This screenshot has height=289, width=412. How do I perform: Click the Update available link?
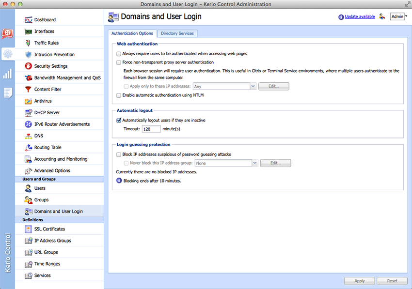360,16
